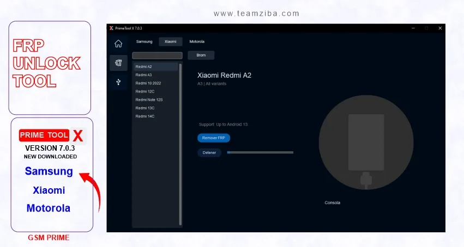Pick Redmi 13C from list
The width and height of the screenshot is (464, 247).
(x=155, y=108)
